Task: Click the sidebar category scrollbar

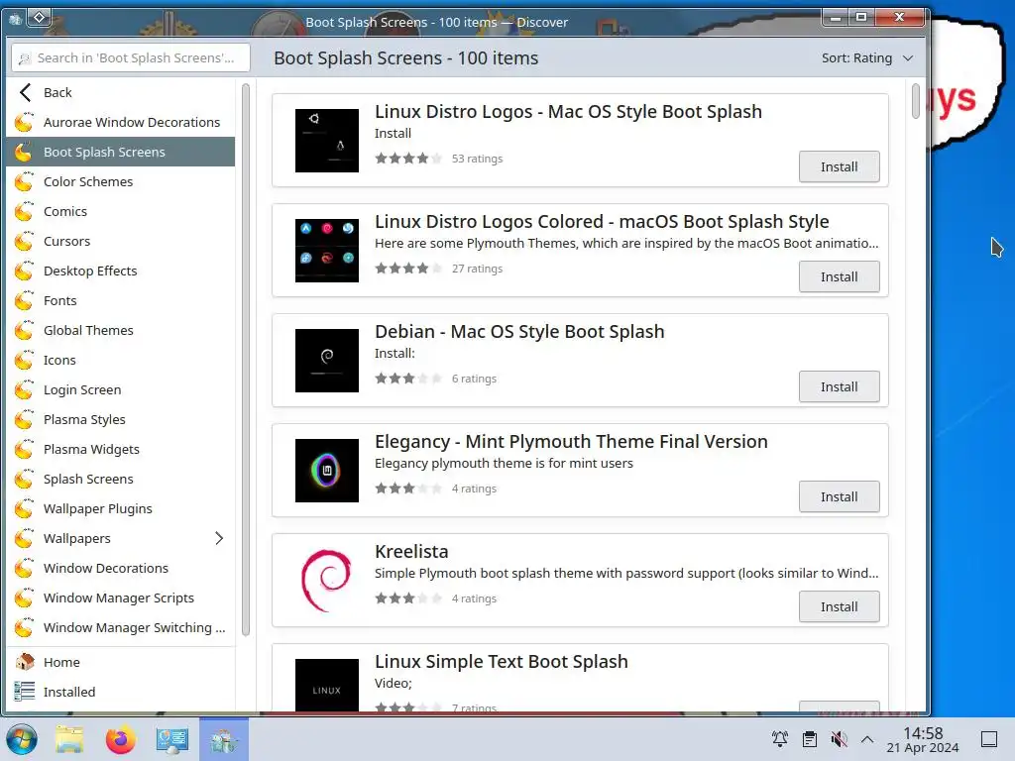Action: point(246,359)
